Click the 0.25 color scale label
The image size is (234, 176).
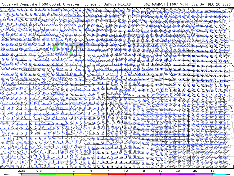point(22,171)
